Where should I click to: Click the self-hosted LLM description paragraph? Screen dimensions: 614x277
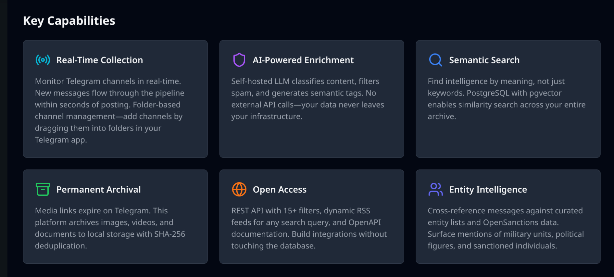[x=307, y=99]
